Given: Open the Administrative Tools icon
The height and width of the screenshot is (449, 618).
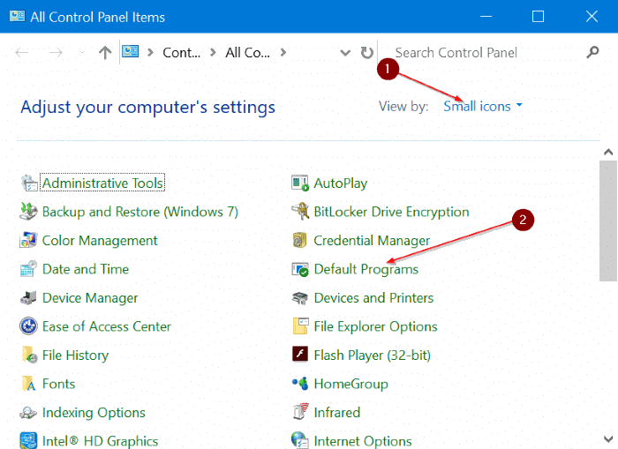Looking at the screenshot, I should click(29, 183).
